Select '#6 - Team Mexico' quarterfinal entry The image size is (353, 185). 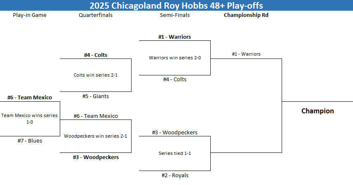pyautogui.click(x=96, y=116)
